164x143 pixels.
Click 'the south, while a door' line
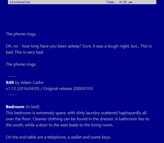click(60, 125)
